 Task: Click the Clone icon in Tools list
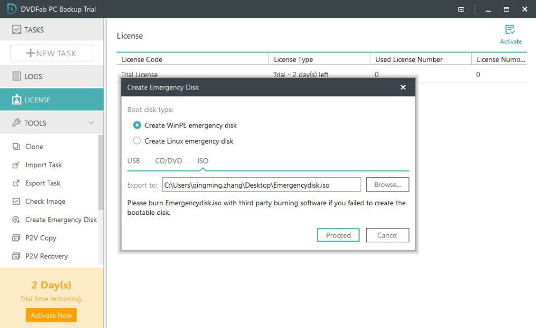coord(16,146)
